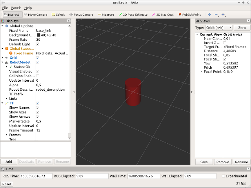Viewport: 251px width, 188px height.
Task: Toggle the Default Light checkbox
Action: tap(38, 44)
